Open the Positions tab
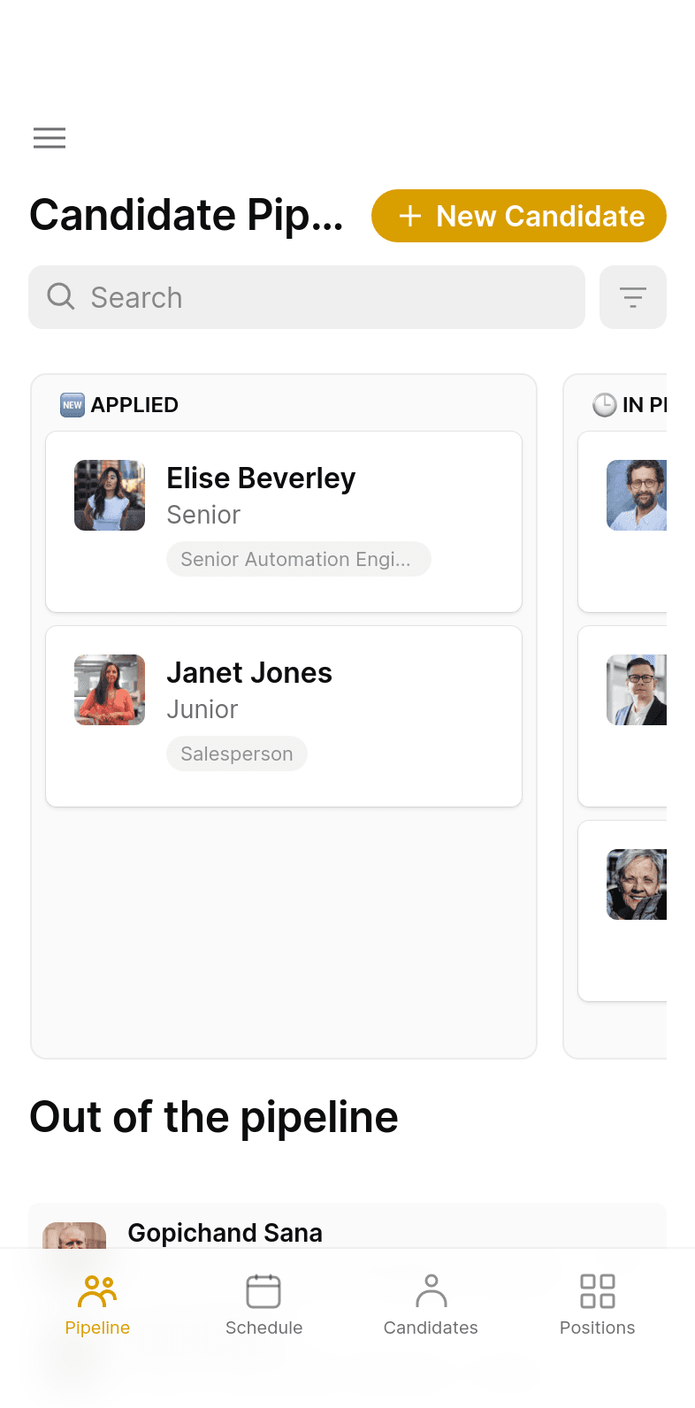This screenshot has height=1408, width=695. (x=598, y=1305)
